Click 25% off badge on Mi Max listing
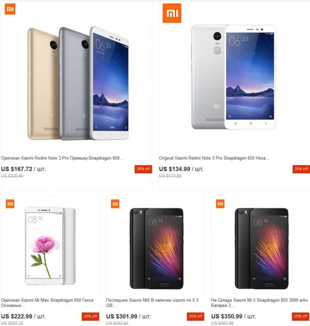 90,316
